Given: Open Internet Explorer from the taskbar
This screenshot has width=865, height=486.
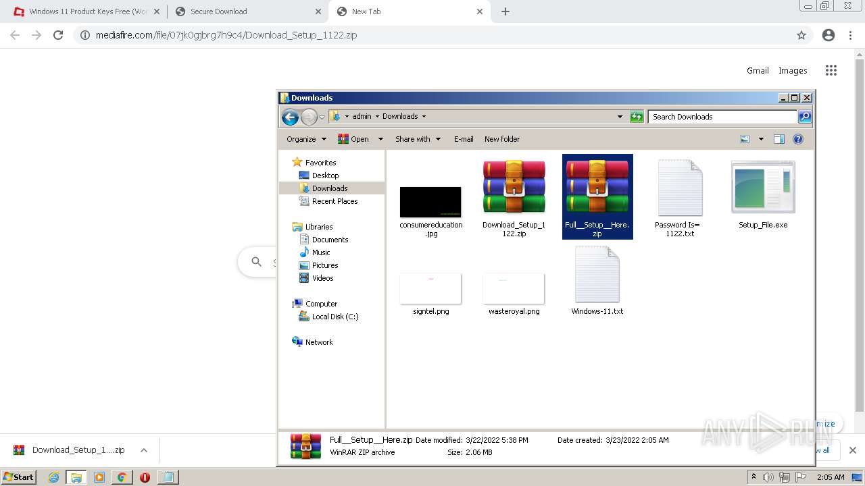Looking at the screenshot, I should [x=54, y=477].
